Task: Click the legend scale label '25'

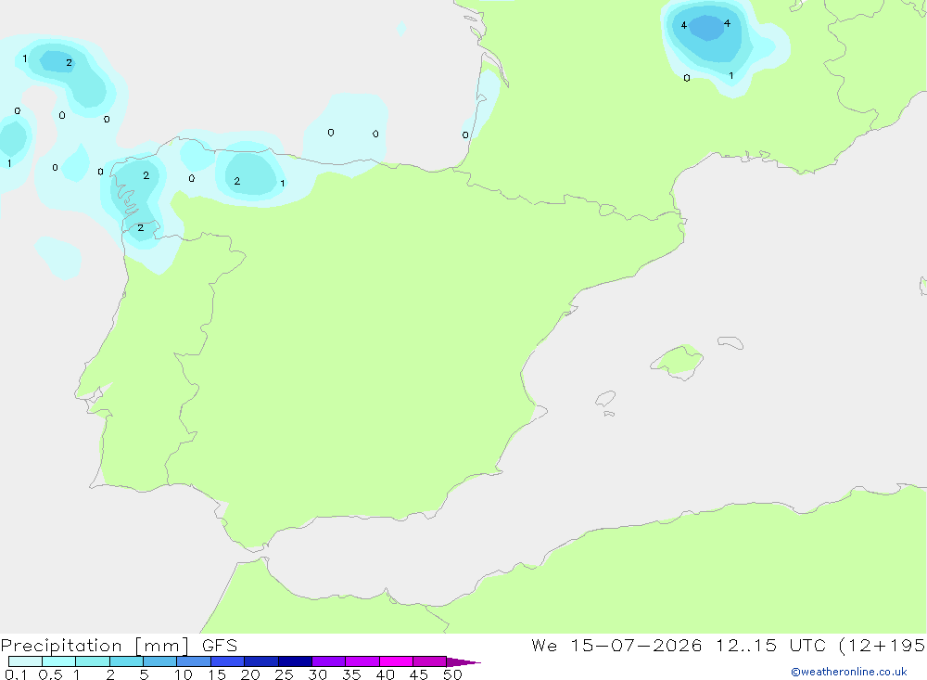Action: pos(284,674)
